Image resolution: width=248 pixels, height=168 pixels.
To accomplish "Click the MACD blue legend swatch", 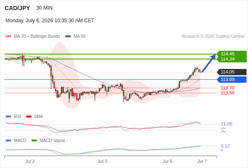I will click(x=8, y=141).
